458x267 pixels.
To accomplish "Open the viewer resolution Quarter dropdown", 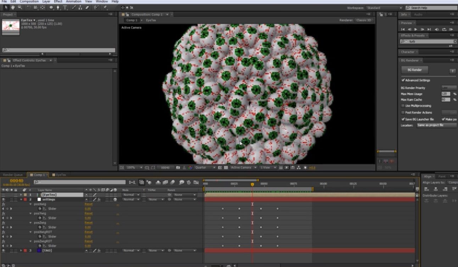I will pyautogui.click(x=205, y=167).
